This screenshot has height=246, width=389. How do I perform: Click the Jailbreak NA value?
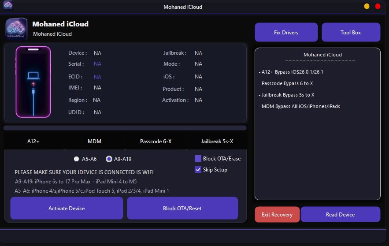[x=199, y=53]
